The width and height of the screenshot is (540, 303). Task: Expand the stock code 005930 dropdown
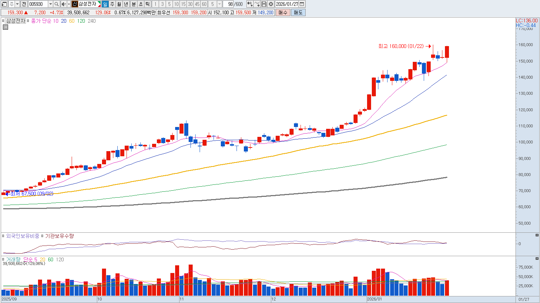50,4
